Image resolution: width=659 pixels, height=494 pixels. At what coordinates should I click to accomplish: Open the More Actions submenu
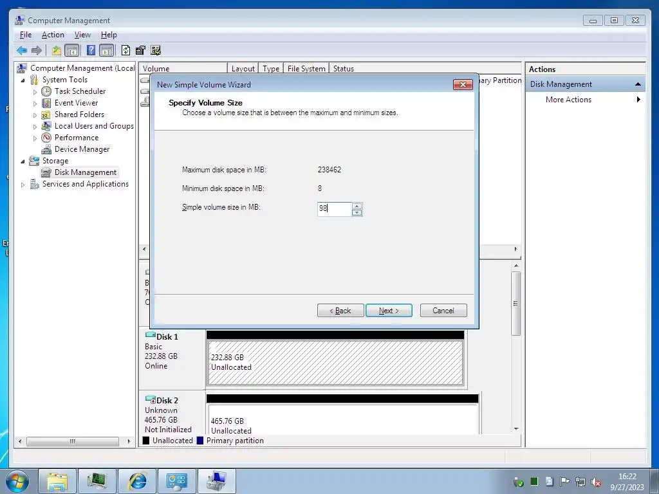pos(568,100)
